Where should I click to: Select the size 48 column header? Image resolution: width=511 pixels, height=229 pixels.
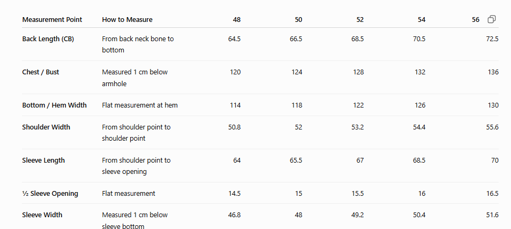237,20
